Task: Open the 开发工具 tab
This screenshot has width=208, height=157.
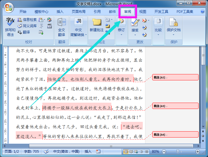Action: tap(161, 12)
